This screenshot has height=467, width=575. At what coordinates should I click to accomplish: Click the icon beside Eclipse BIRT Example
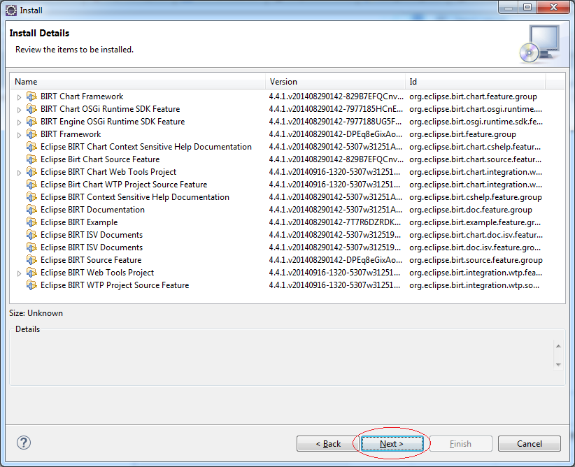(x=31, y=222)
